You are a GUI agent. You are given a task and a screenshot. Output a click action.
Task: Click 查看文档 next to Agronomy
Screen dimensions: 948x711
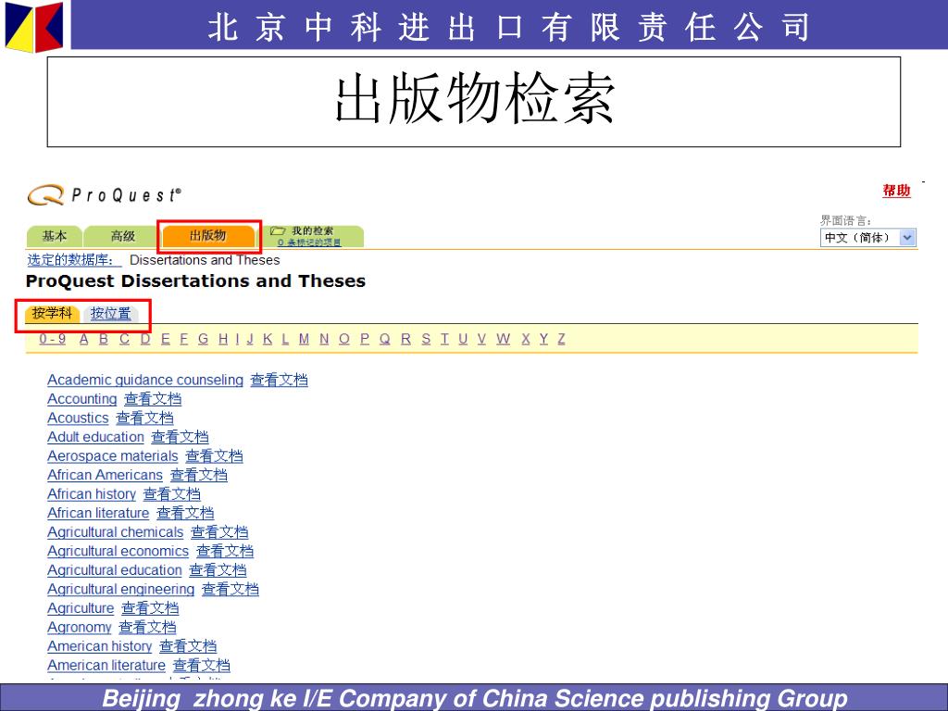147,628
